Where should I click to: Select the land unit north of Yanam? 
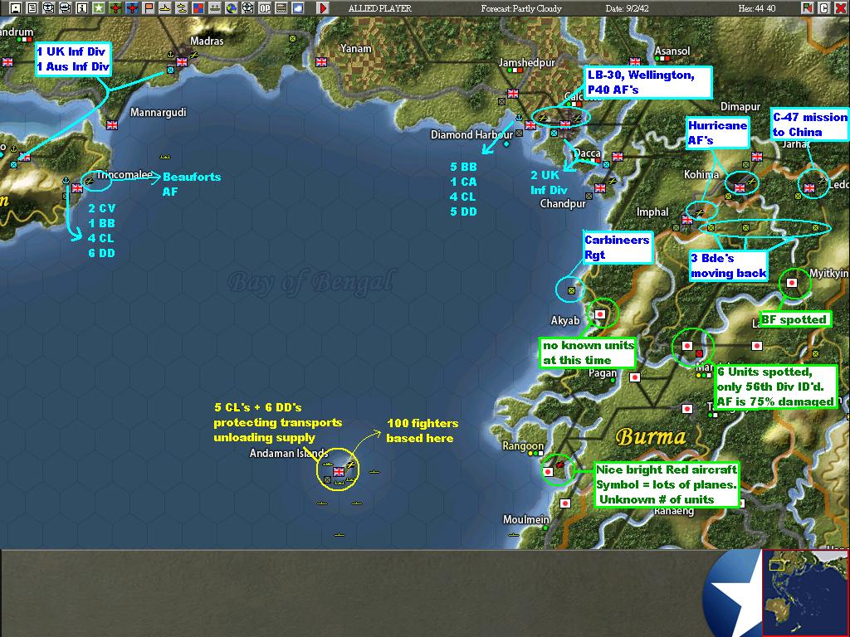click(x=293, y=38)
